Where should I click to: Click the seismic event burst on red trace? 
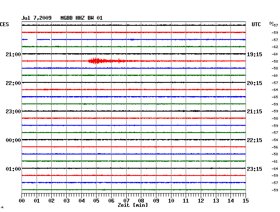click(x=107, y=61)
